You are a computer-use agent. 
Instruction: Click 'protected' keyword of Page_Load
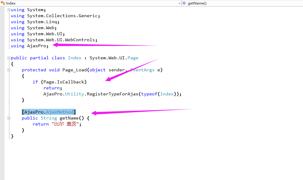pyautogui.click(x=34, y=70)
